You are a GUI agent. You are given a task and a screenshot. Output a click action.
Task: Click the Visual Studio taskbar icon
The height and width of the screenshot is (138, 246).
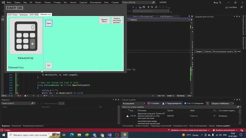coord(110,135)
